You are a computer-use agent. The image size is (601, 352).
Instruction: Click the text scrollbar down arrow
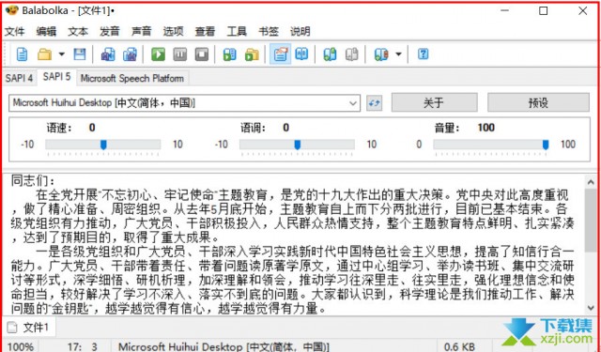pyautogui.click(x=591, y=308)
